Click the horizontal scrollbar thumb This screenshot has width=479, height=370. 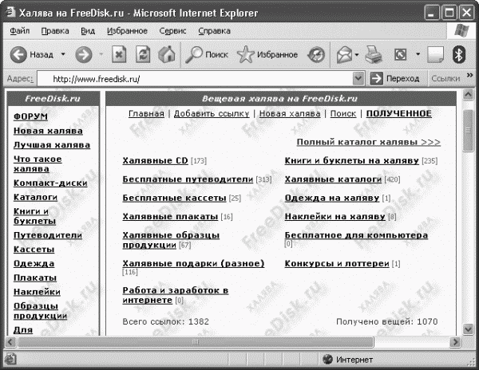(x=196, y=342)
